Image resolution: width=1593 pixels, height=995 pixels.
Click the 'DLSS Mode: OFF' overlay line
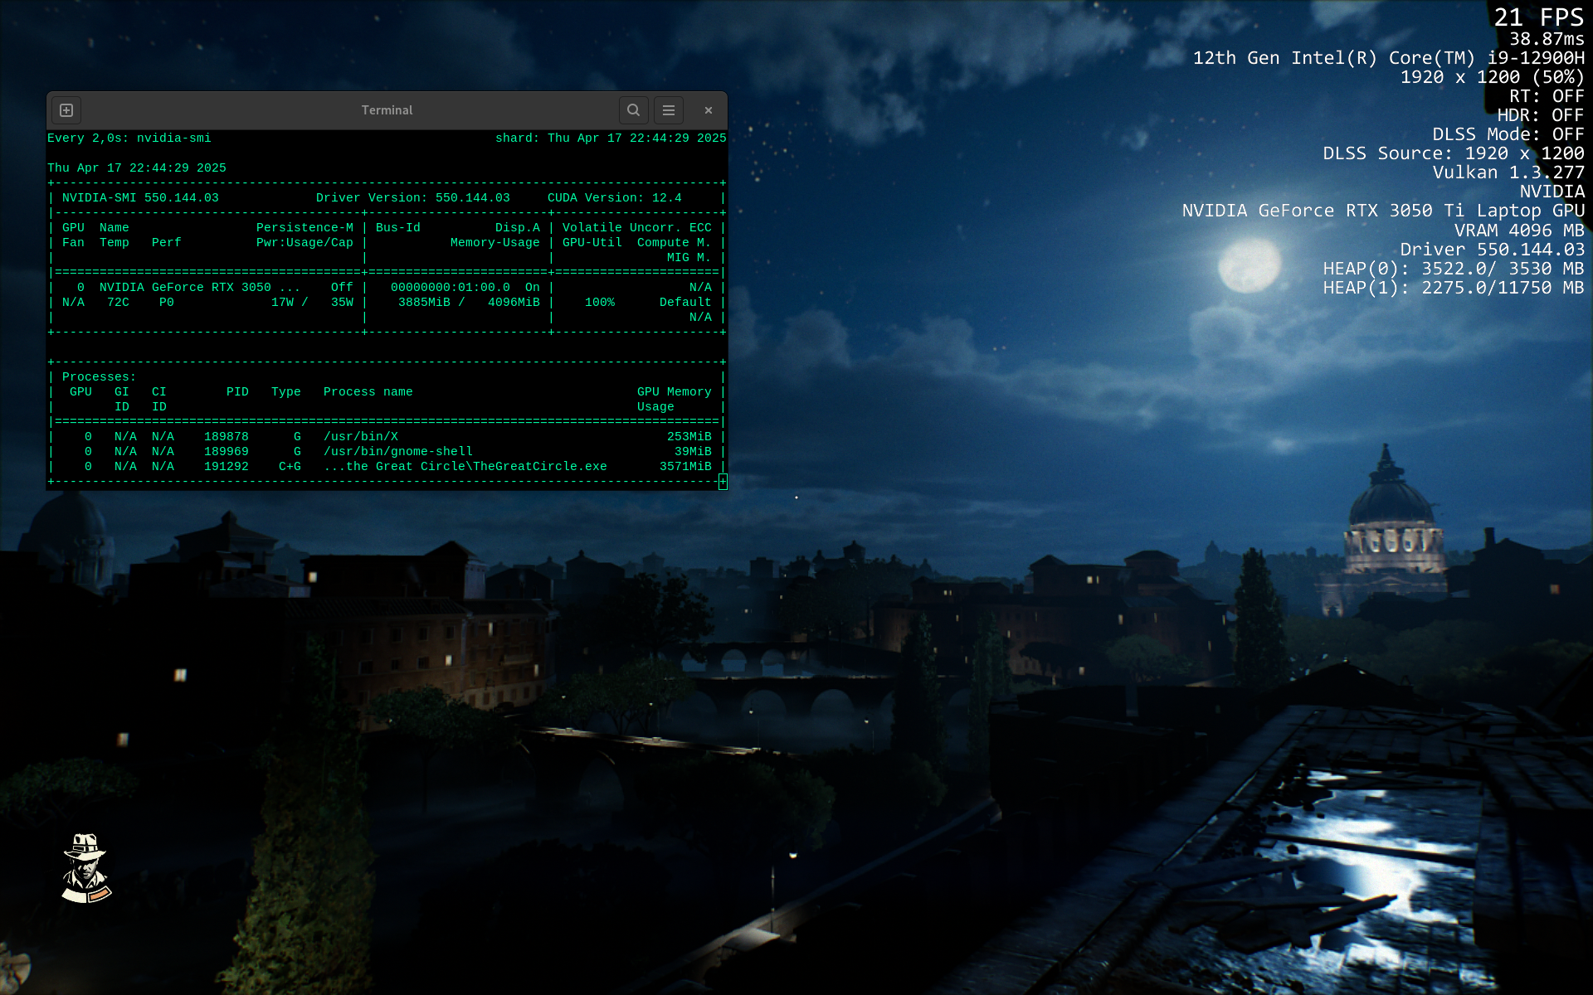(1508, 134)
